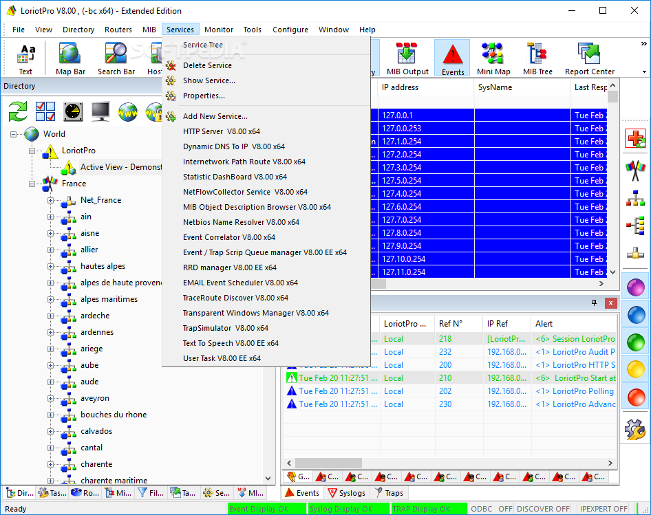Open the Map Bar toolbar icon
This screenshot has width=651, height=515.
click(x=71, y=59)
